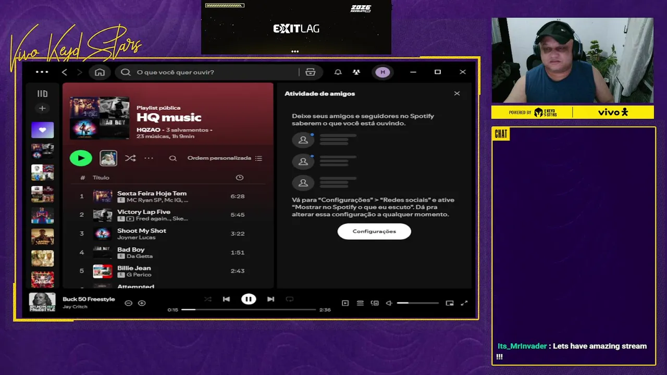667x375 pixels.
Task: Open the HQZAO profile link
Action: point(149,130)
